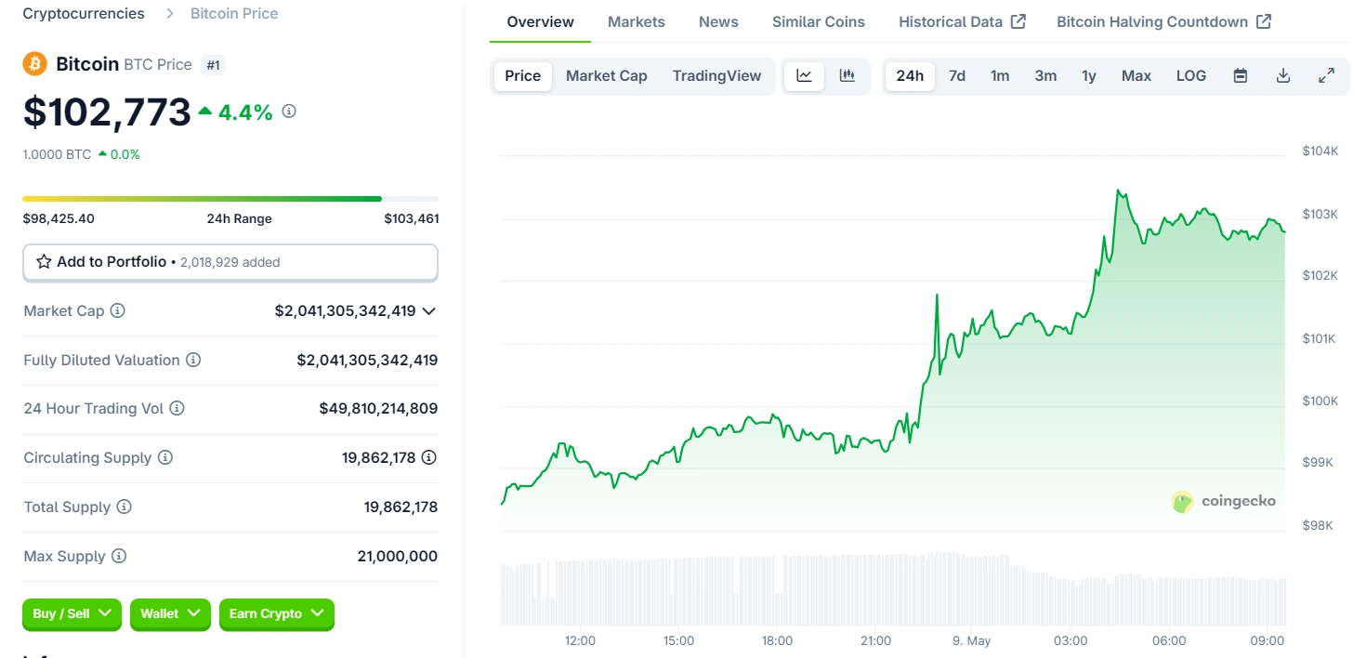The image size is (1353, 658).
Task: Show the 24 Hour Trading Vol info icon
Action: click(x=177, y=408)
